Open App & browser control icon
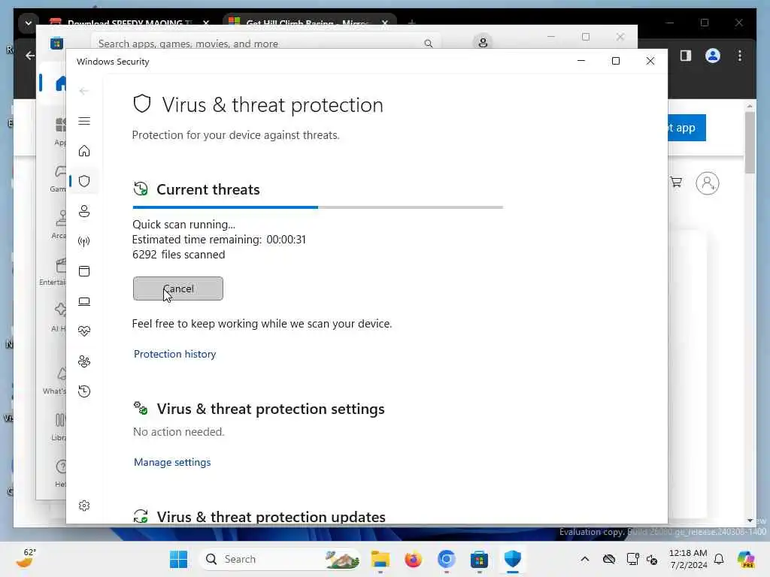 tap(84, 271)
